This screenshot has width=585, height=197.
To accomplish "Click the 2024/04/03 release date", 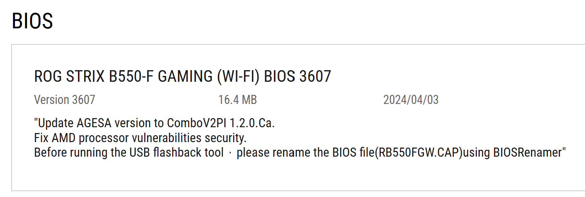I will (x=411, y=100).
